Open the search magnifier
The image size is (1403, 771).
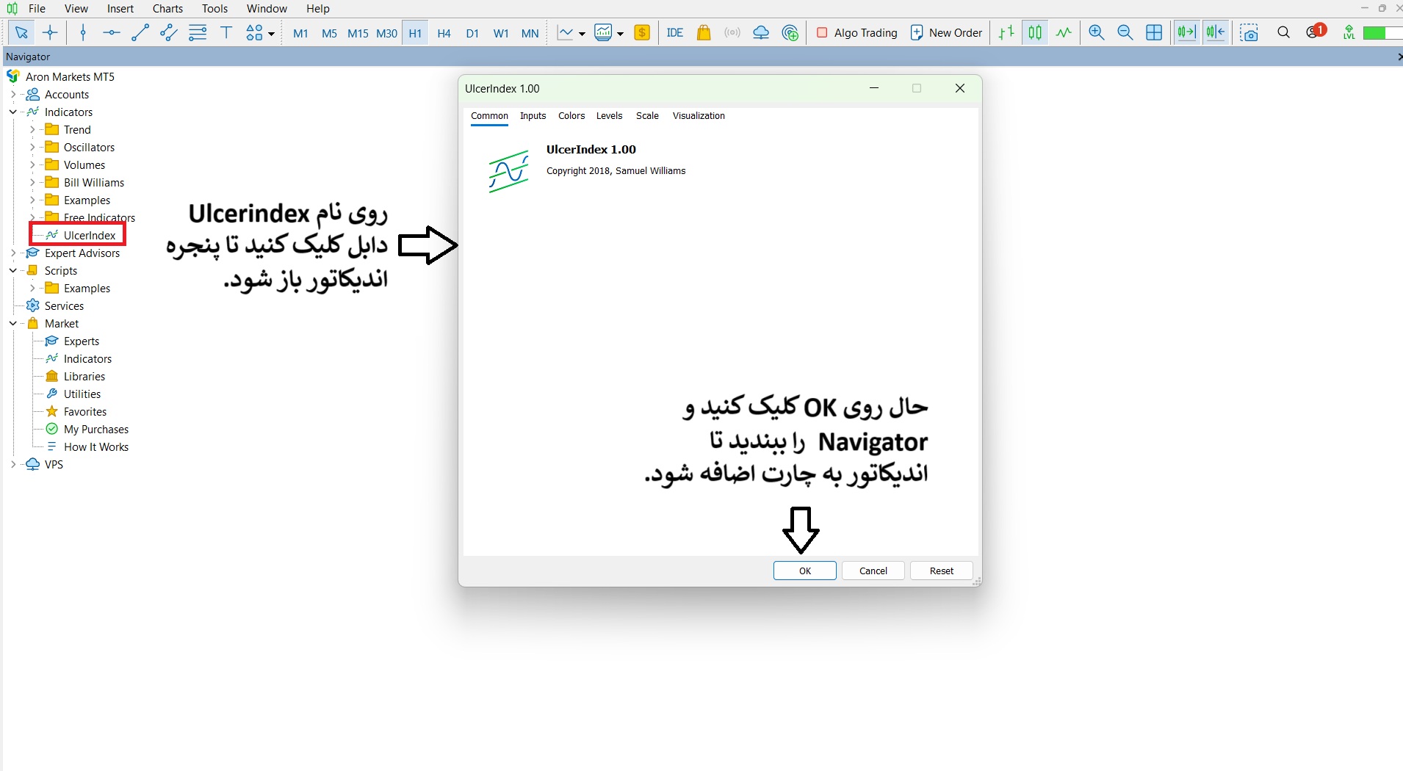tap(1283, 32)
